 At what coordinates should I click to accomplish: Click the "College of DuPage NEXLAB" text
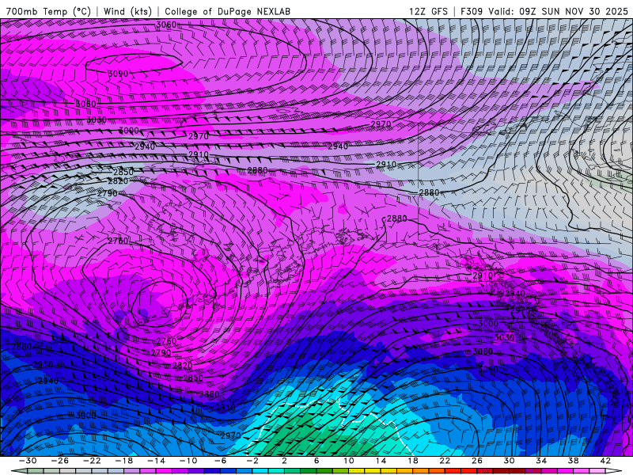(227, 11)
